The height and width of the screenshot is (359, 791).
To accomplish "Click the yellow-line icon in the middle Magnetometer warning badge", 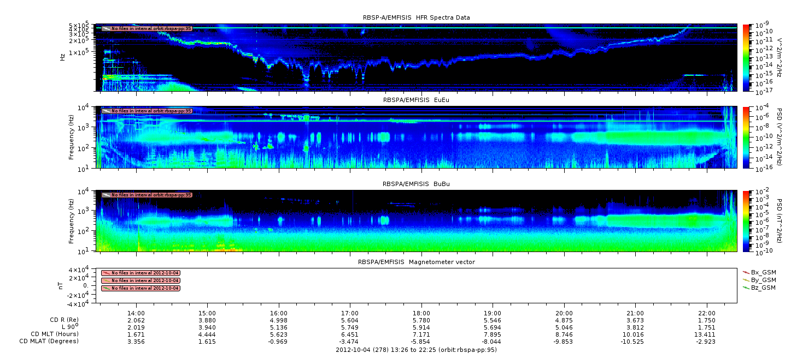I will coord(107,280).
